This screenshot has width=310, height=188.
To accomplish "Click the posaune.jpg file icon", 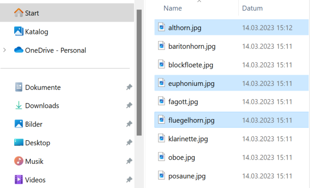I will point(161,175).
